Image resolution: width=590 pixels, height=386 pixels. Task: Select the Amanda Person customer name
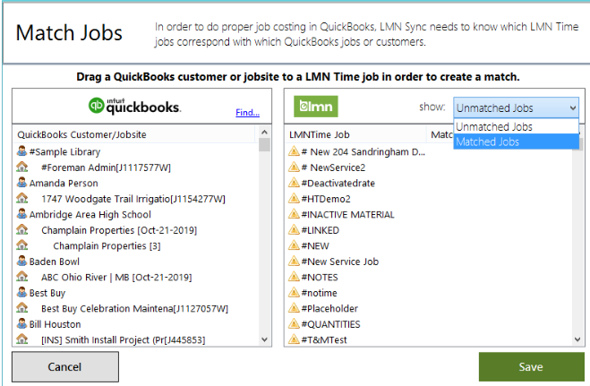[x=64, y=184]
